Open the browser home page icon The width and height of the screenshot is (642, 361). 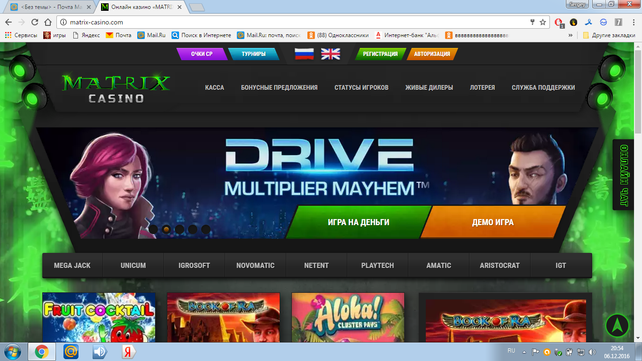pyautogui.click(x=47, y=22)
